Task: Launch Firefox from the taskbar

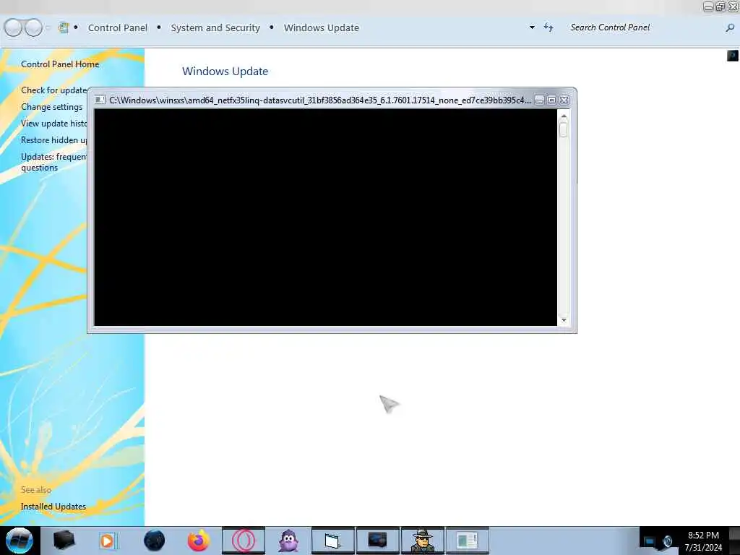Action: pos(199,541)
